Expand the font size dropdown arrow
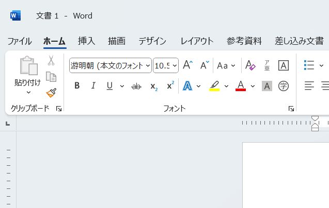Viewport: 329px width, 208px height. coord(175,65)
